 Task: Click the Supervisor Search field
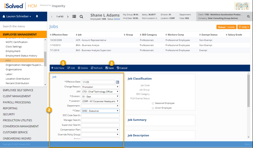tap(100, 125)
